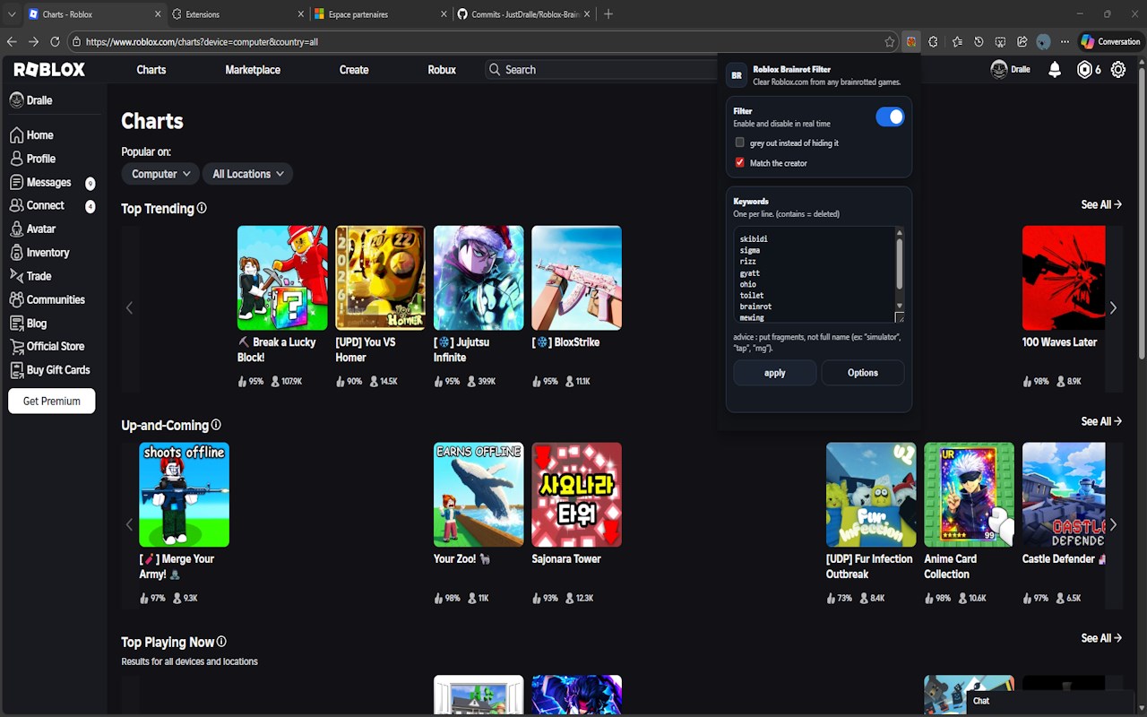Open the Charts nav item
Image resolution: width=1147 pixels, height=717 pixels.
(151, 70)
